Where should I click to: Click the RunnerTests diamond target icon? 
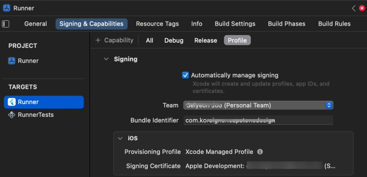point(11,115)
